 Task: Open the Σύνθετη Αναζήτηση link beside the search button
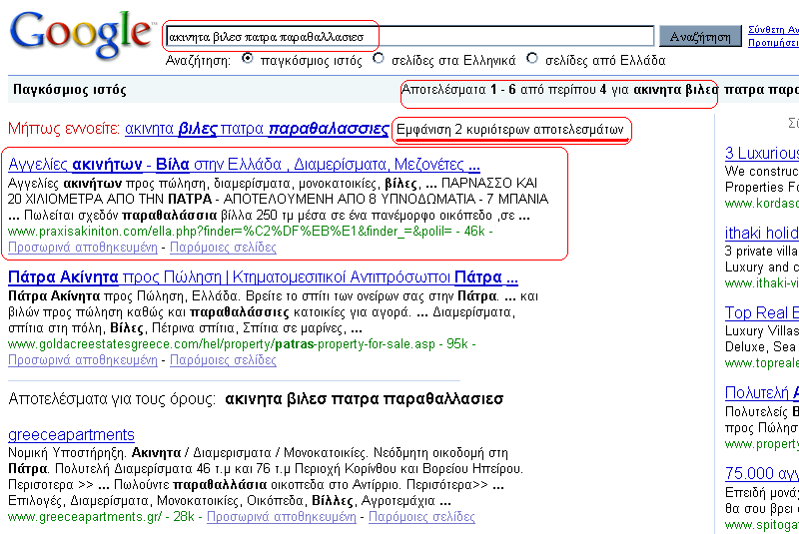click(x=773, y=30)
